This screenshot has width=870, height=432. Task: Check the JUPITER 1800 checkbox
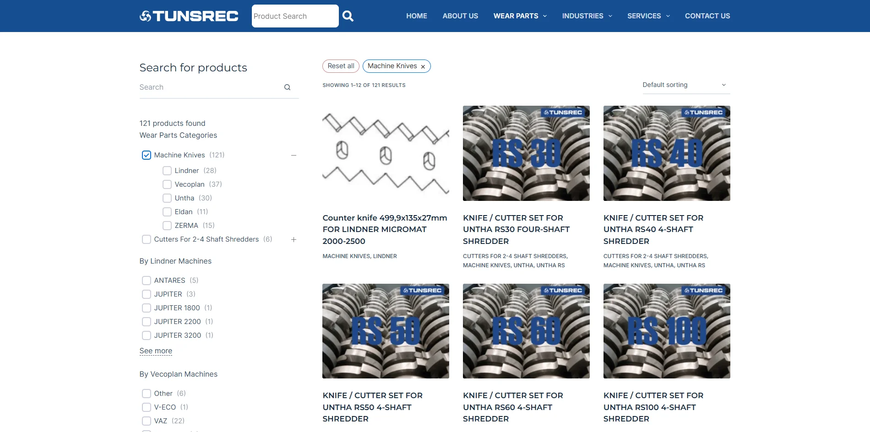(x=147, y=308)
